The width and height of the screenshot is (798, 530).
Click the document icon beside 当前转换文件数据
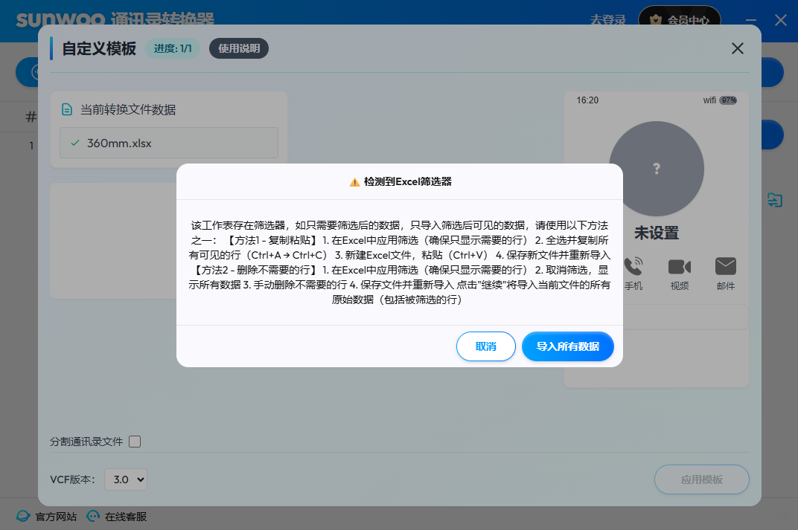(x=67, y=110)
